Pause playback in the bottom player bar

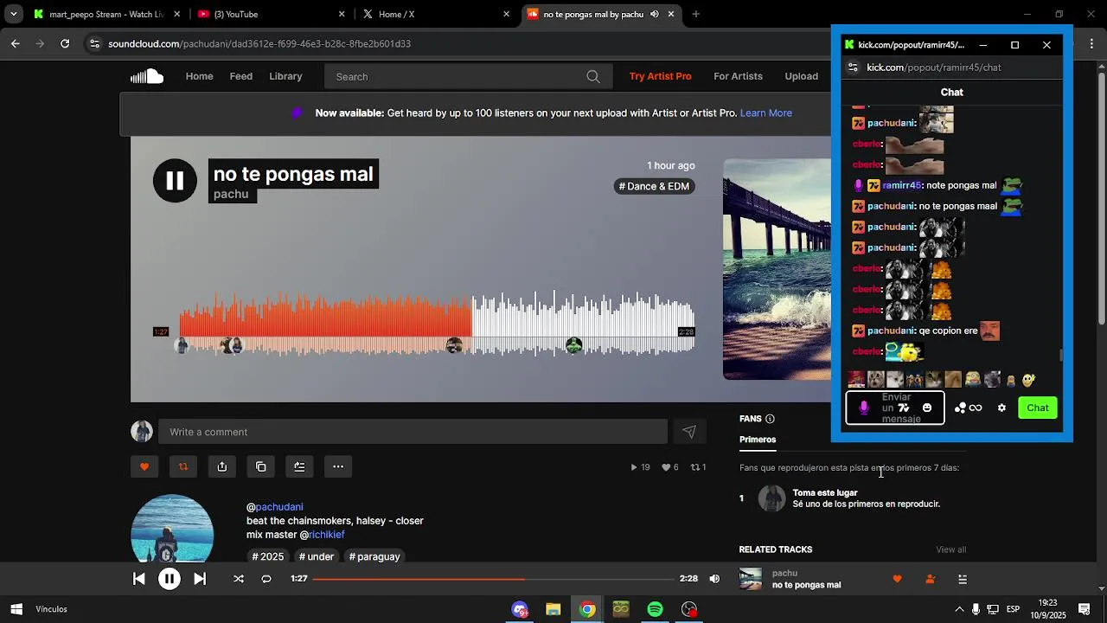pyautogui.click(x=170, y=579)
